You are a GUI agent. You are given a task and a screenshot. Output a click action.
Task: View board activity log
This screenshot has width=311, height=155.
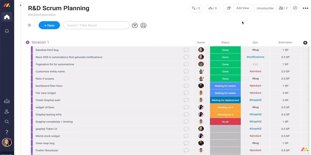pyautogui.click(x=295, y=8)
